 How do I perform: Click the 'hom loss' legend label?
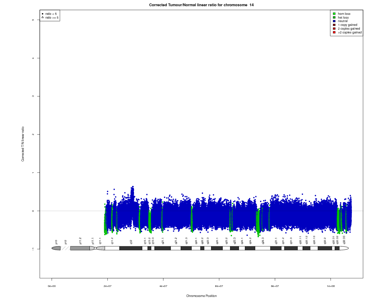coord(344,14)
